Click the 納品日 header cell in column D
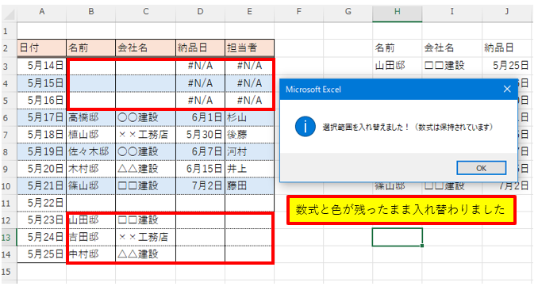The image size is (538, 290). click(x=201, y=48)
